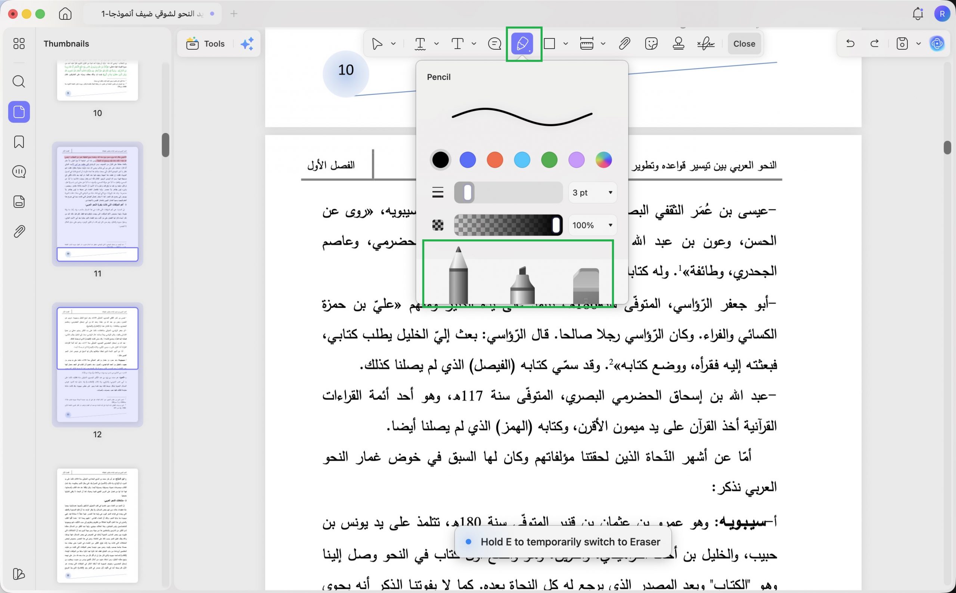Click the page number 10 circle

346,73
